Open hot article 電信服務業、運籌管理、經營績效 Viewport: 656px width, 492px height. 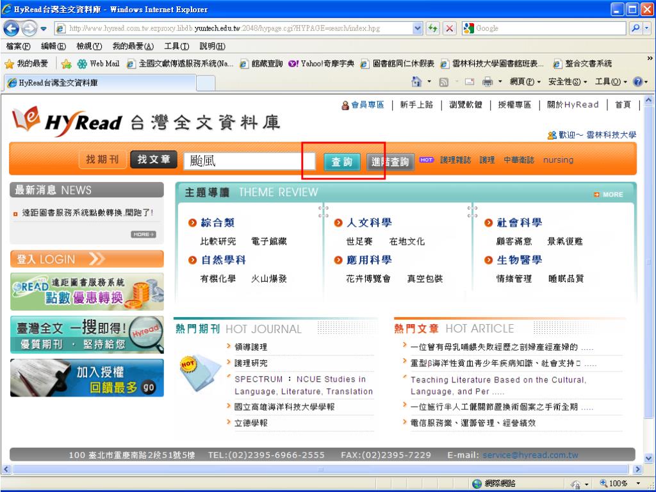pyautogui.click(x=473, y=423)
